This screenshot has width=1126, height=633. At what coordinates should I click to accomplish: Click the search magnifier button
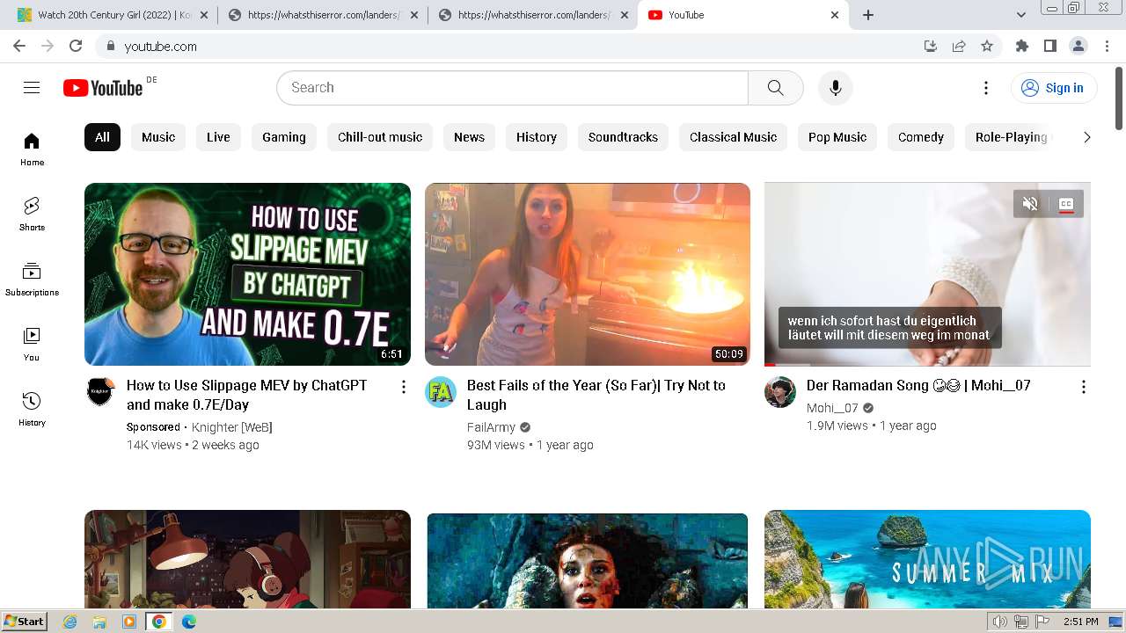775,87
